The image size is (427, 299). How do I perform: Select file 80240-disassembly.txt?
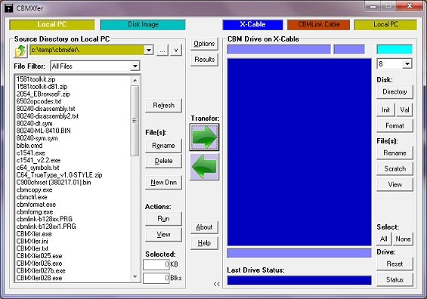coord(46,109)
